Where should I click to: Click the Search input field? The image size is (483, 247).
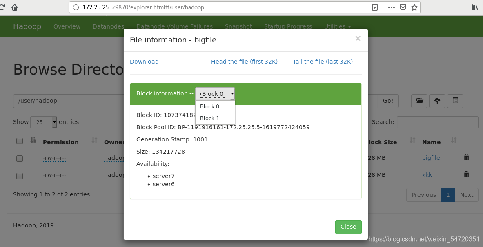point(437,122)
